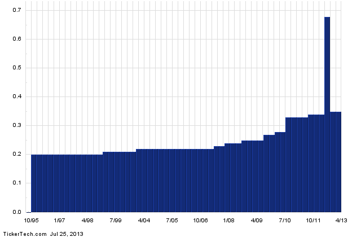The height and width of the screenshot is (237, 361).
Task: Click the 0.0 y-axis label
Action: point(17,212)
